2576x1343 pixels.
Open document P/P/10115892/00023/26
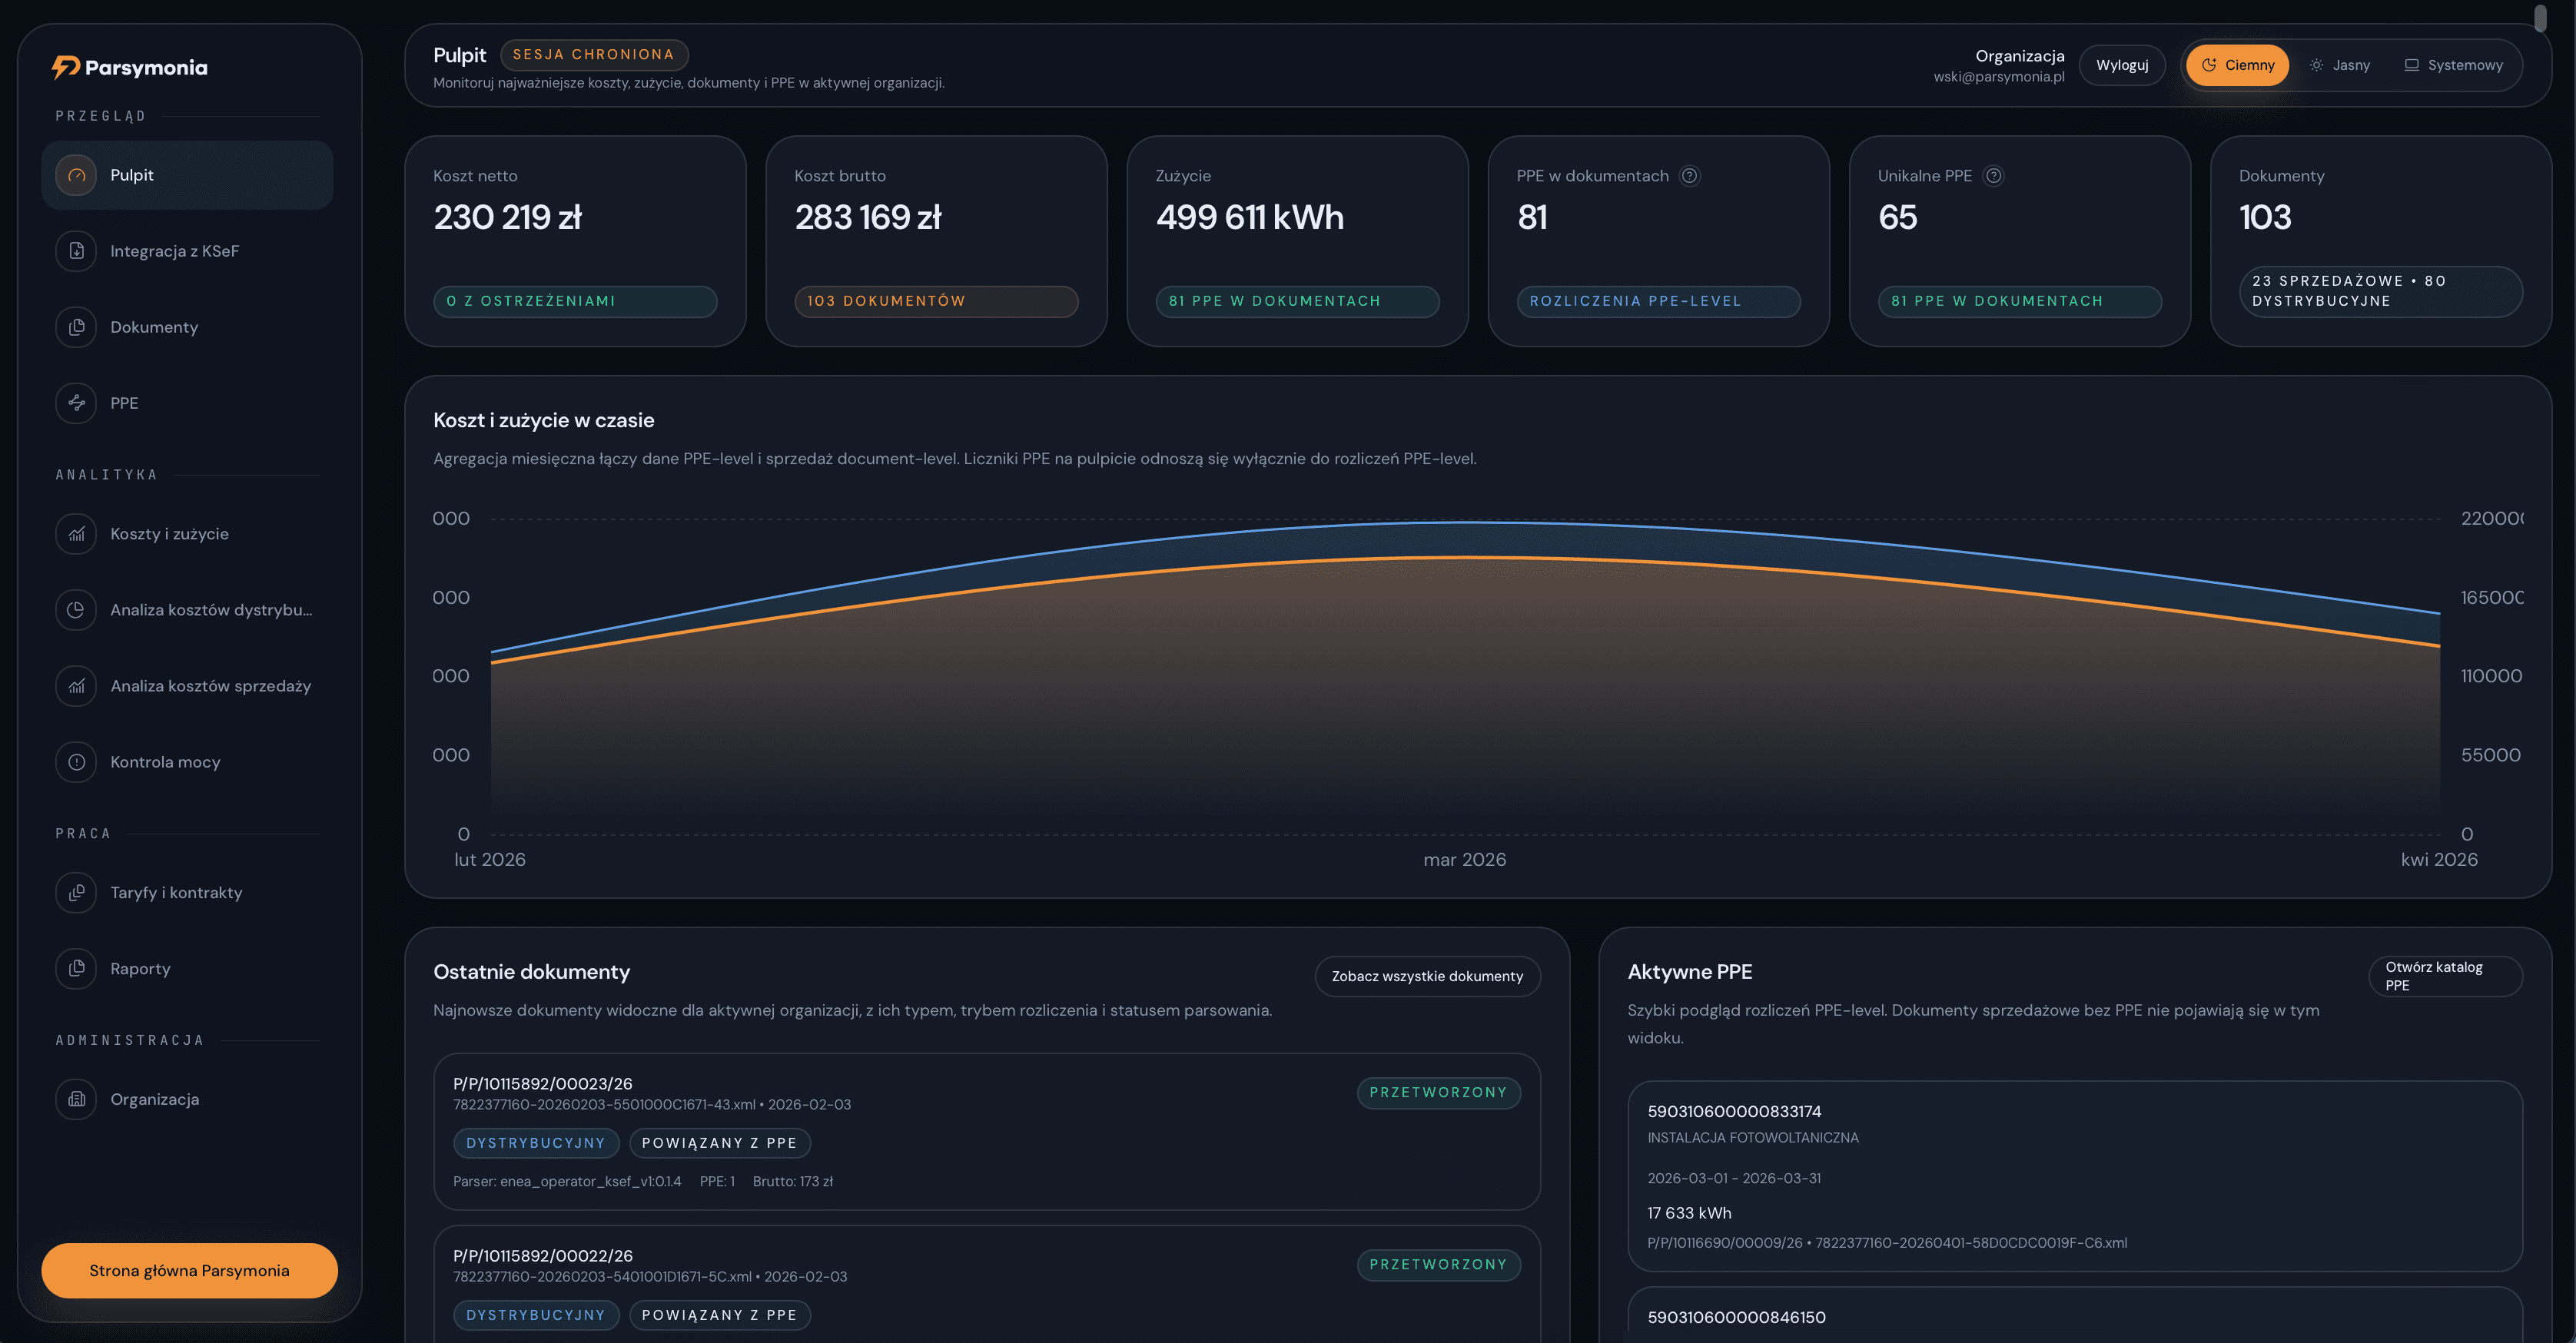click(986, 1131)
